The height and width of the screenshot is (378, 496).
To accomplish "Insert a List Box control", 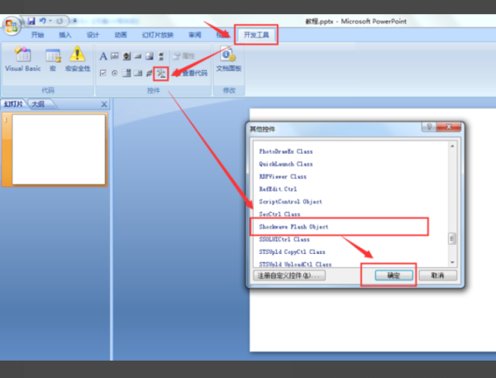I will (x=138, y=74).
